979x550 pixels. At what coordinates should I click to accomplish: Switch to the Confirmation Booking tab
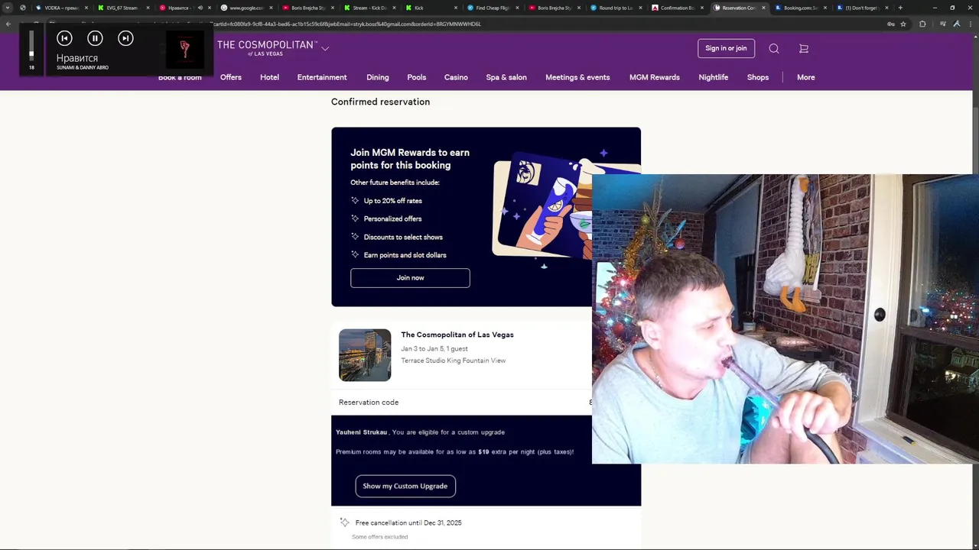676,8
